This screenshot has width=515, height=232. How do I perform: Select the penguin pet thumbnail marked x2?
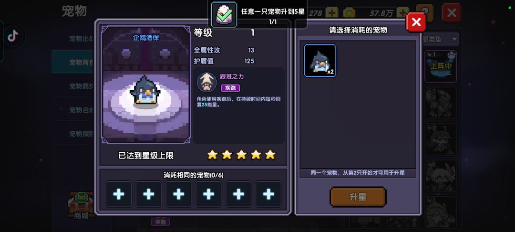click(320, 61)
